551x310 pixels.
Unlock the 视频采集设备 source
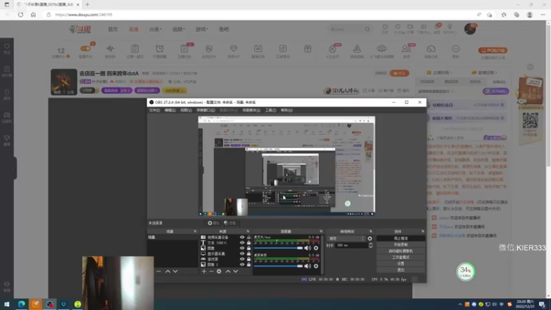(249, 237)
